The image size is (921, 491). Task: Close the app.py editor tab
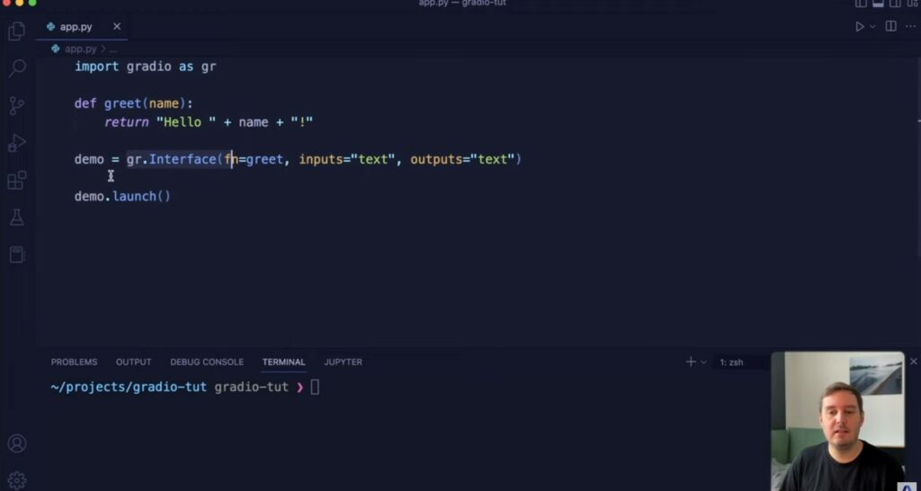coord(117,26)
